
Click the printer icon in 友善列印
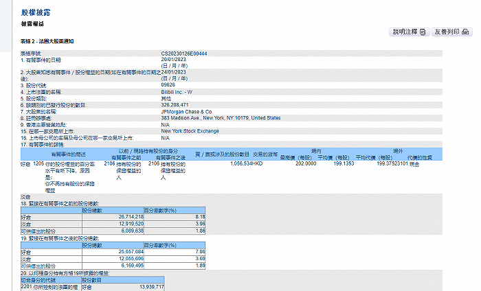tap(465, 32)
